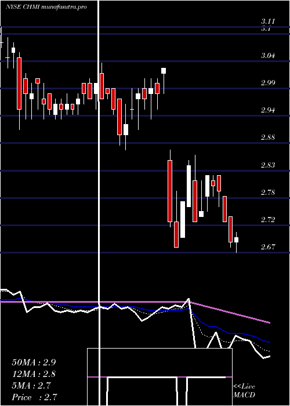Select the last white candlestick near 2.67

click(236, 240)
